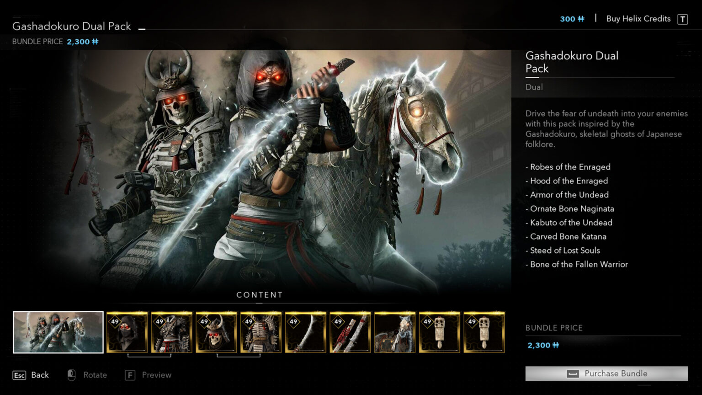This screenshot has height=395, width=702.
Task: Select the Bundle Price 2,300 label
Action: click(x=55, y=42)
